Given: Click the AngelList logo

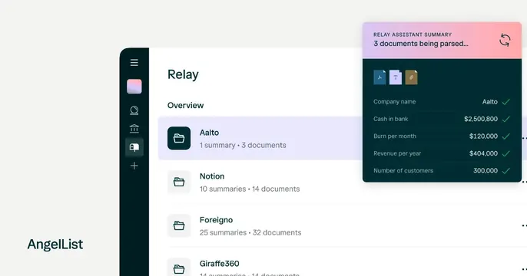Looking at the screenshot, I should (55, 245).
